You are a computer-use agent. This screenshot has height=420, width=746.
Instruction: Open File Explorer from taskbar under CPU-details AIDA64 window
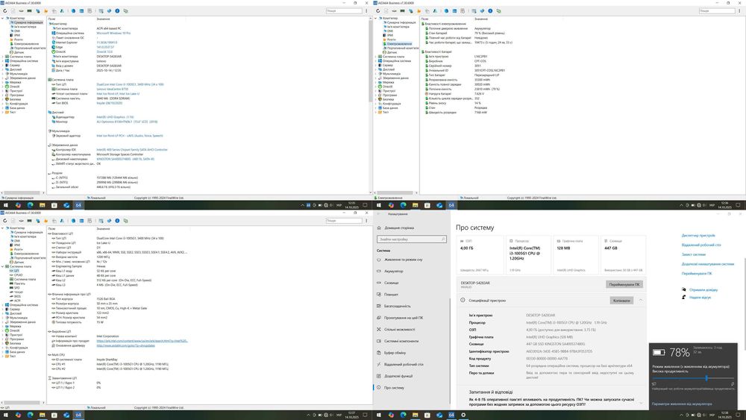click(x=42, y=416)
